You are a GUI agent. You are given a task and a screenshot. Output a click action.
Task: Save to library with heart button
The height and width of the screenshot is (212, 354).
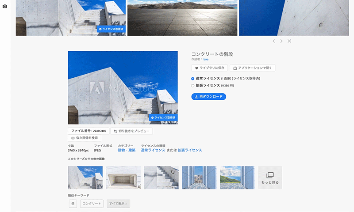[209, 68]
